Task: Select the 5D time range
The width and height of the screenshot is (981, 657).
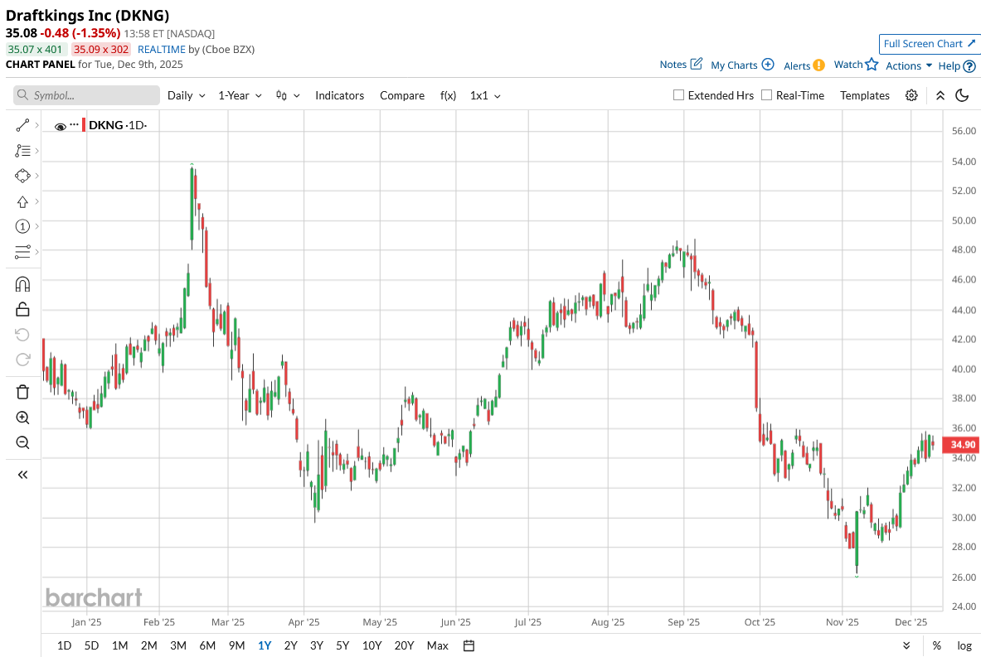Action: point(91,645)
